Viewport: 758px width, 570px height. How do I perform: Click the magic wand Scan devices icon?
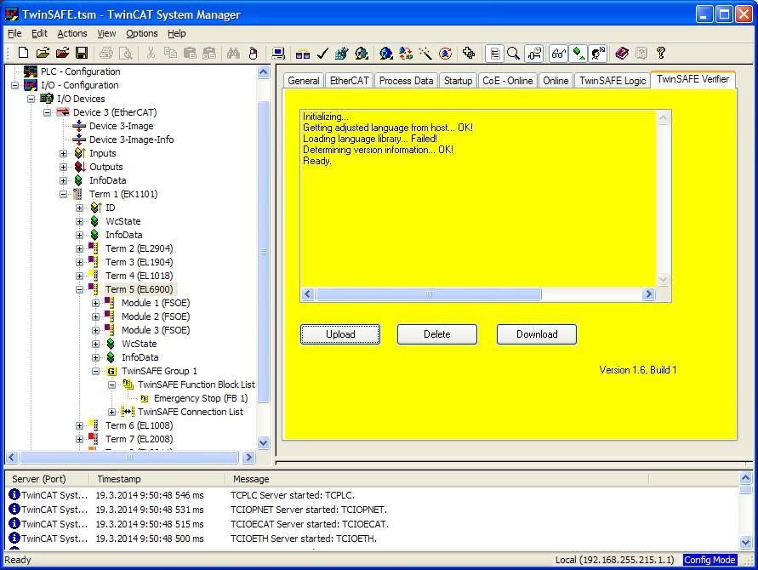point(425,54)
